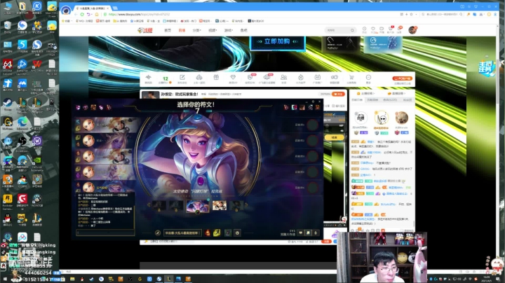
Task: Open the 直播 navigation item
Action: (182, 30)
